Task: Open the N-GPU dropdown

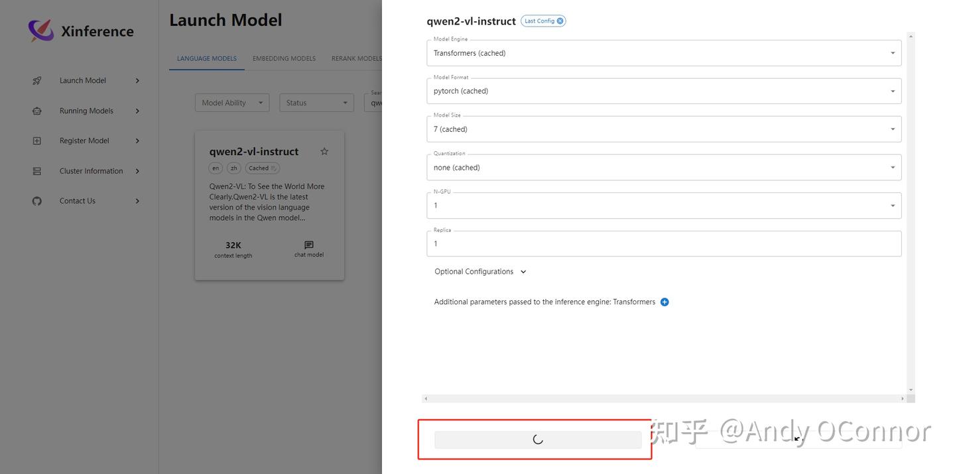Action: pos(893,205)
